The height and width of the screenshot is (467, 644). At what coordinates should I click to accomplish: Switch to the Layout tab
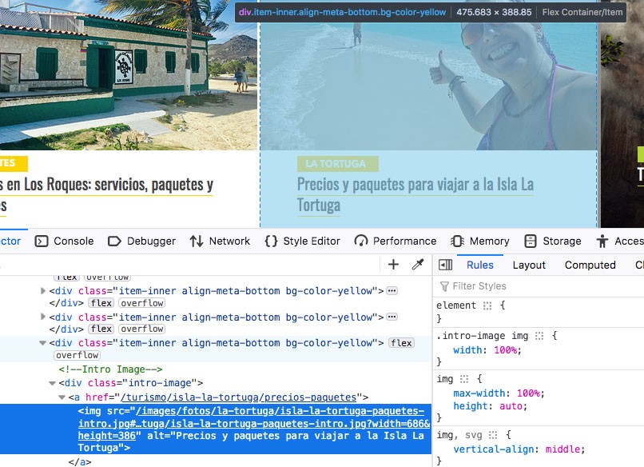click(529, 265)
